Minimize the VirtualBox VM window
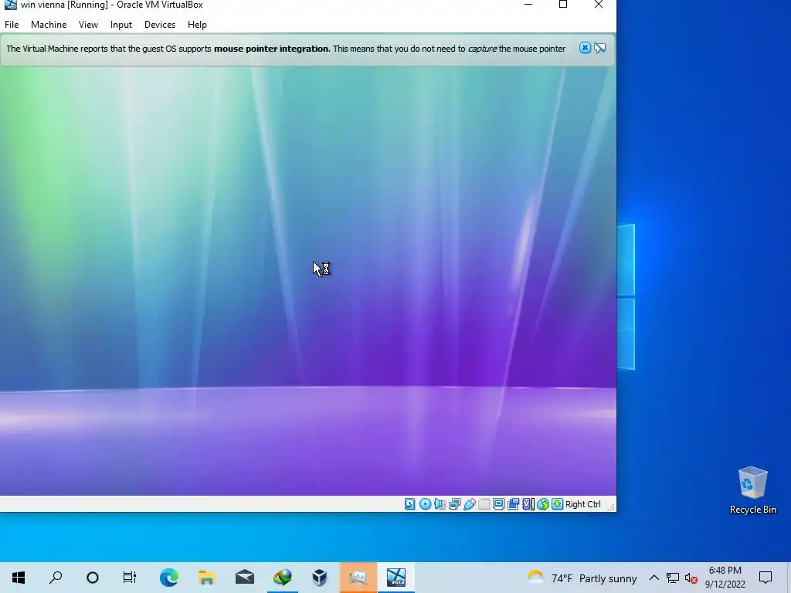 coord(528,5)
